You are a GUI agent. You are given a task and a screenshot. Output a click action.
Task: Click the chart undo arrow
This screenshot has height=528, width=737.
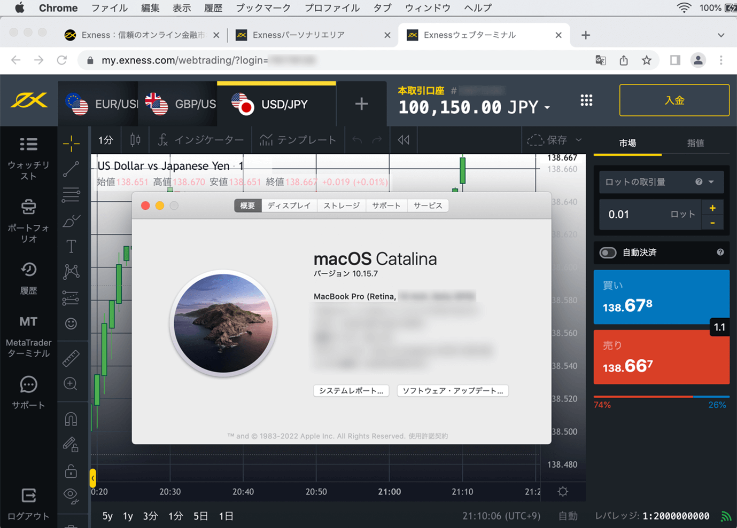coord(357,140)
